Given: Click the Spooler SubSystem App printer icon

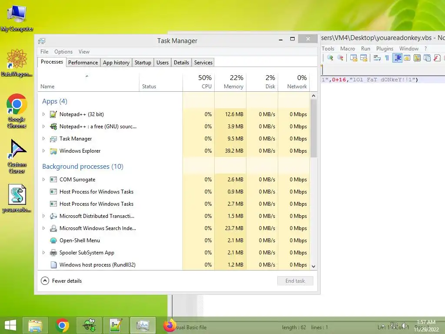Looking at the screenshot, I should coord(53,253).
